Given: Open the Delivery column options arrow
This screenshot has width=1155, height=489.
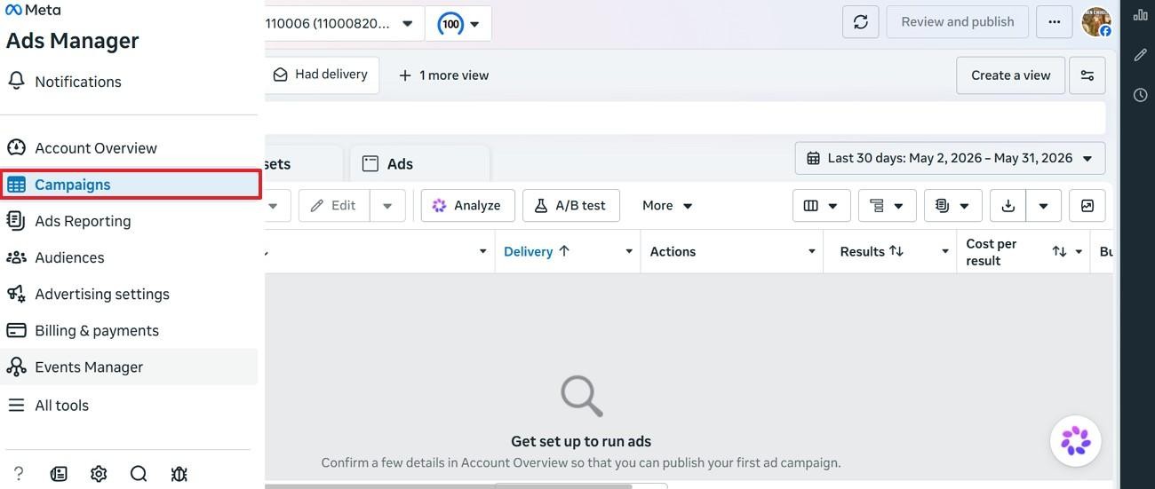Looking at the screenshot, I should 629,251.
